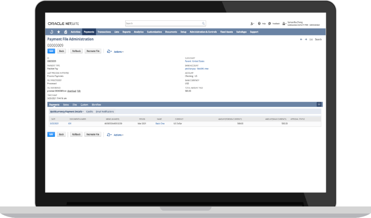
Task: Open the Customization menu
Action: pos(154,32)
